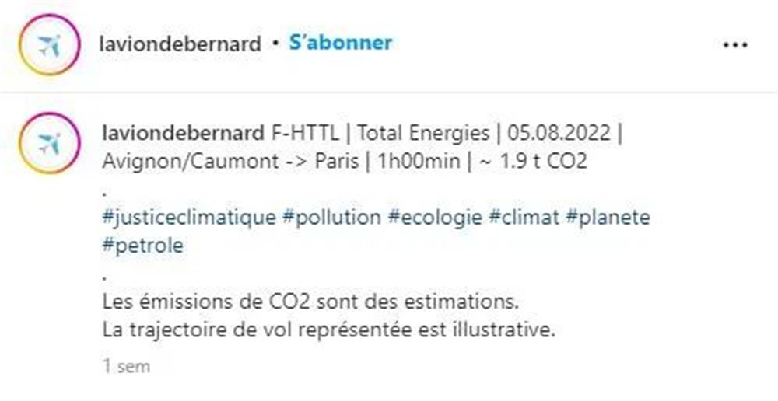Open the #ecologie hashtag

435,218
